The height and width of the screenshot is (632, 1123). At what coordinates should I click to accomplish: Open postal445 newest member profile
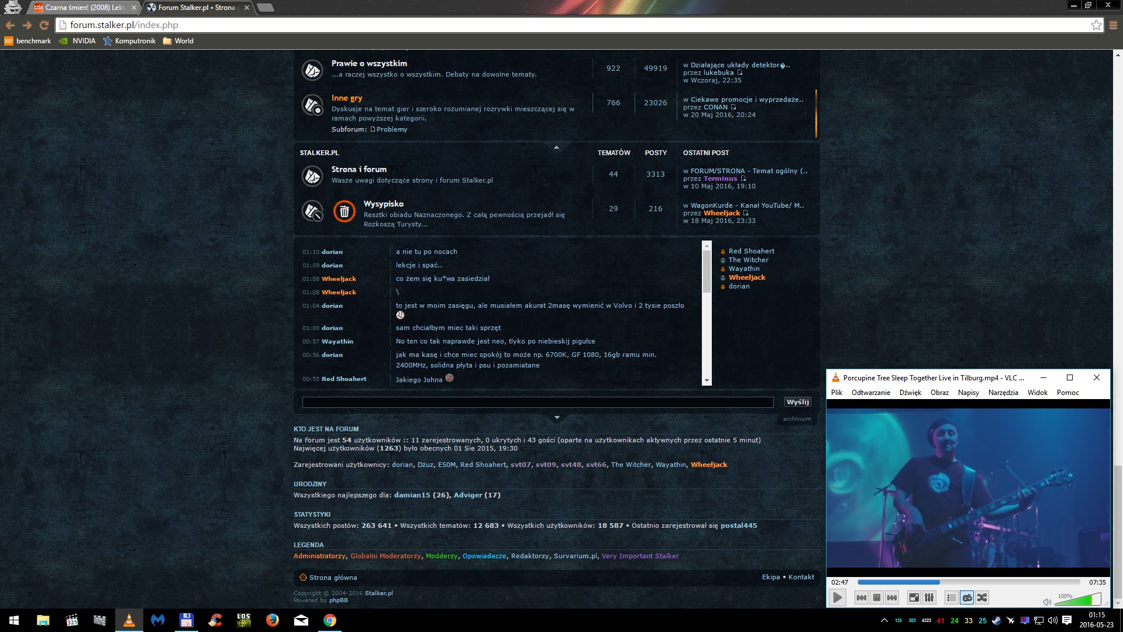739,525
